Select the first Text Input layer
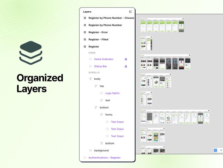This screenshot has height=168, width=223. (117, 122)
